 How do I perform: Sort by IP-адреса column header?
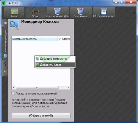[x=64, y=39]
